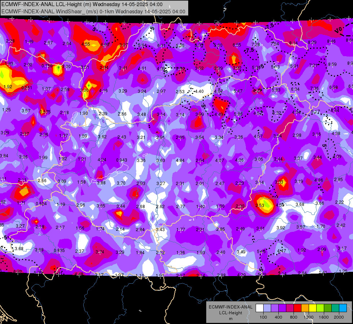This screenshot has width=353, height=324.
Task: Click the grid value 8.46
Action: (331, 41)
